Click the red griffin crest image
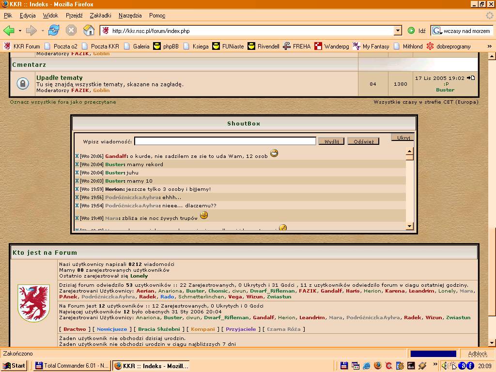The width and height of the screenshot is (496, 372). pos(33,303)
